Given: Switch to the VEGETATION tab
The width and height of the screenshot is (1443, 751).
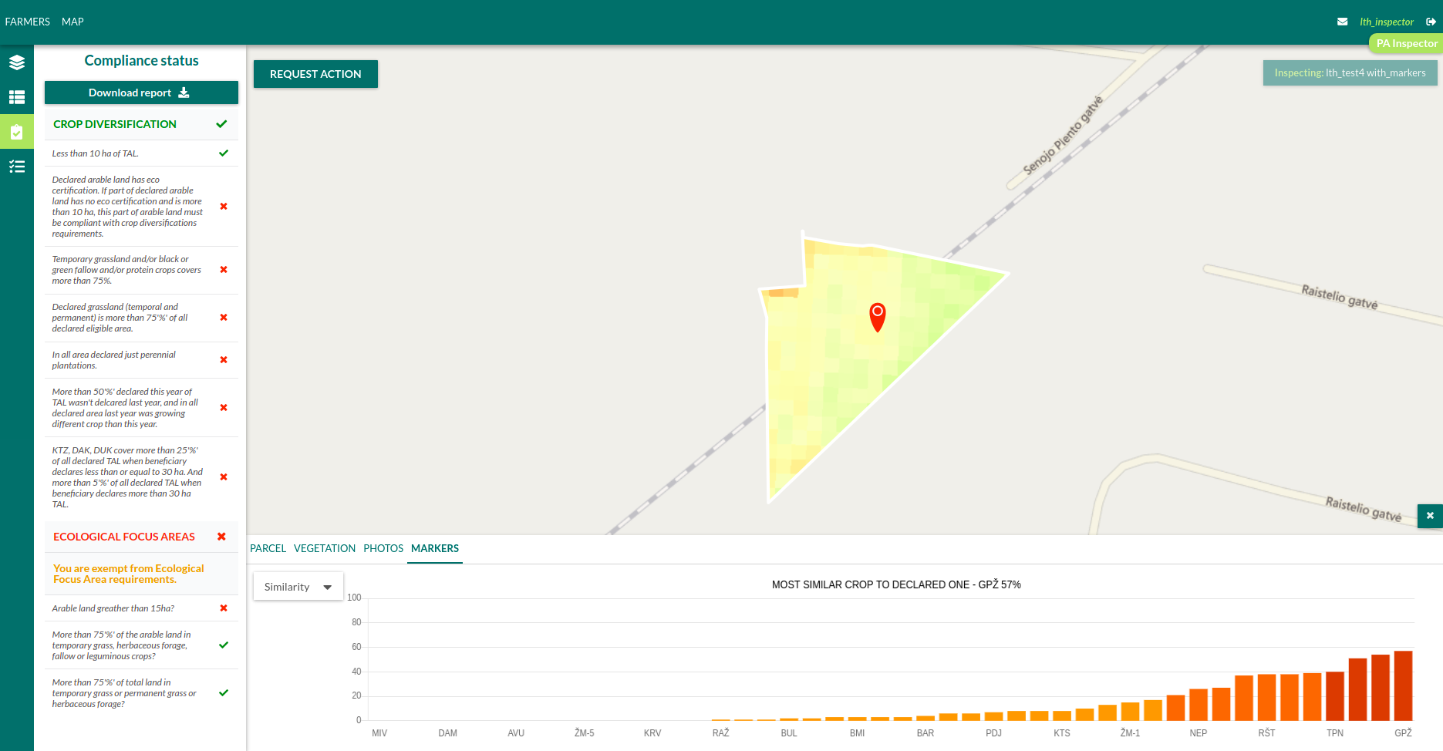Looking at the screenshot, I should (325, 548).
